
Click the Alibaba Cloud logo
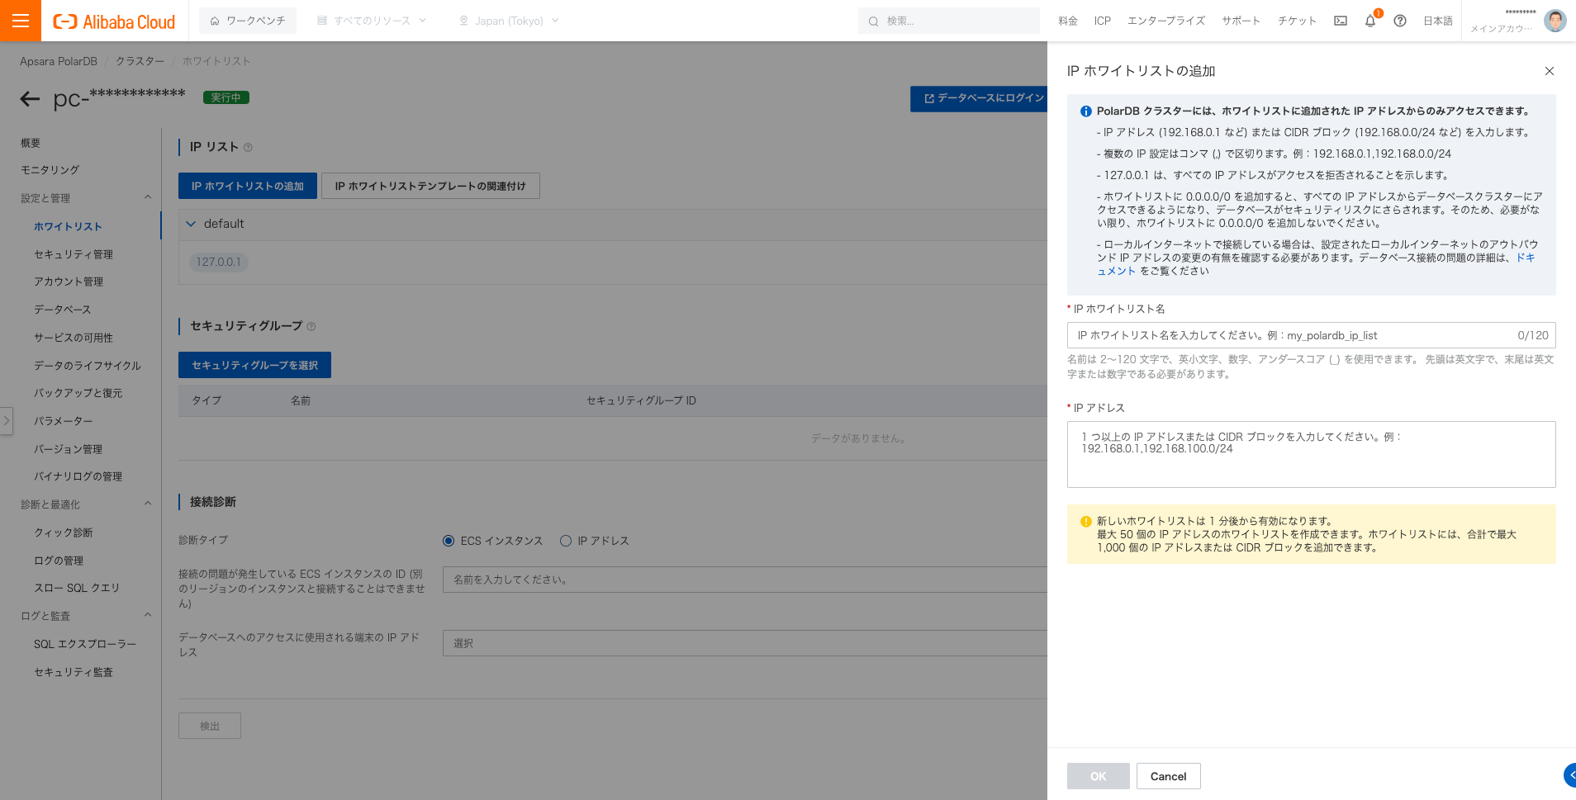114,22
